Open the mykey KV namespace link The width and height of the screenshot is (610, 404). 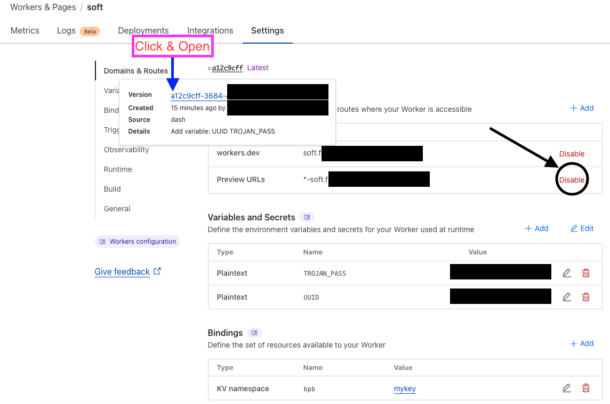[405, 389]
